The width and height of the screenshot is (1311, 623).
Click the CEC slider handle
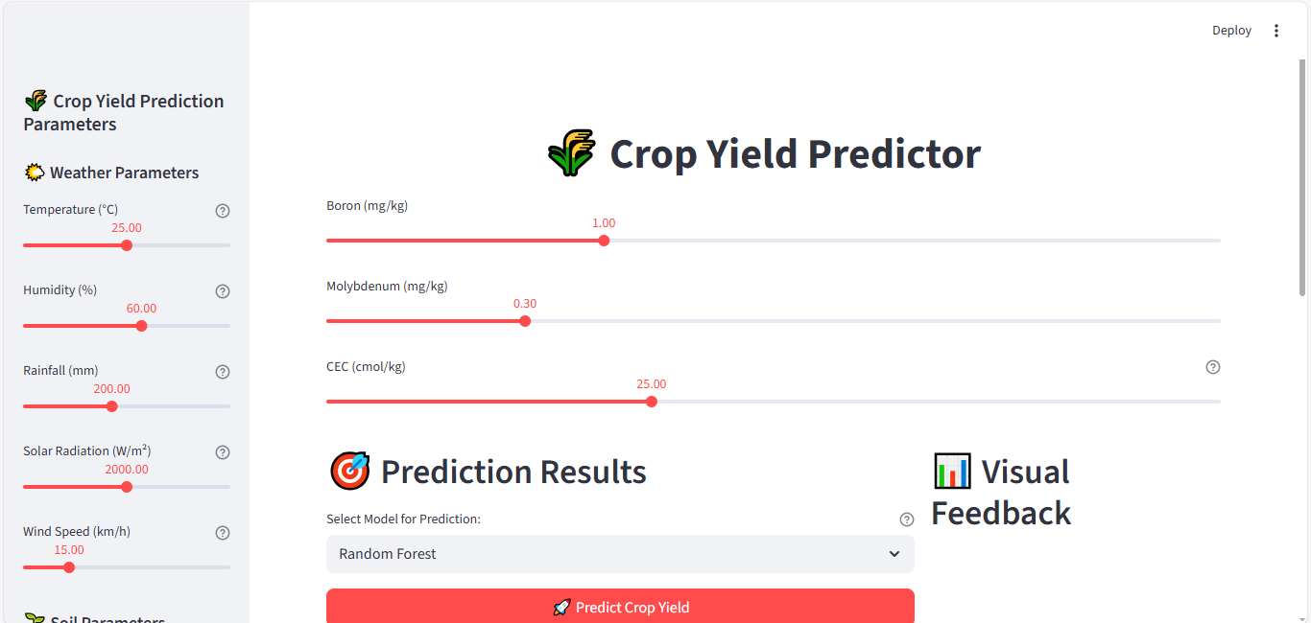(x=652, y=402)
